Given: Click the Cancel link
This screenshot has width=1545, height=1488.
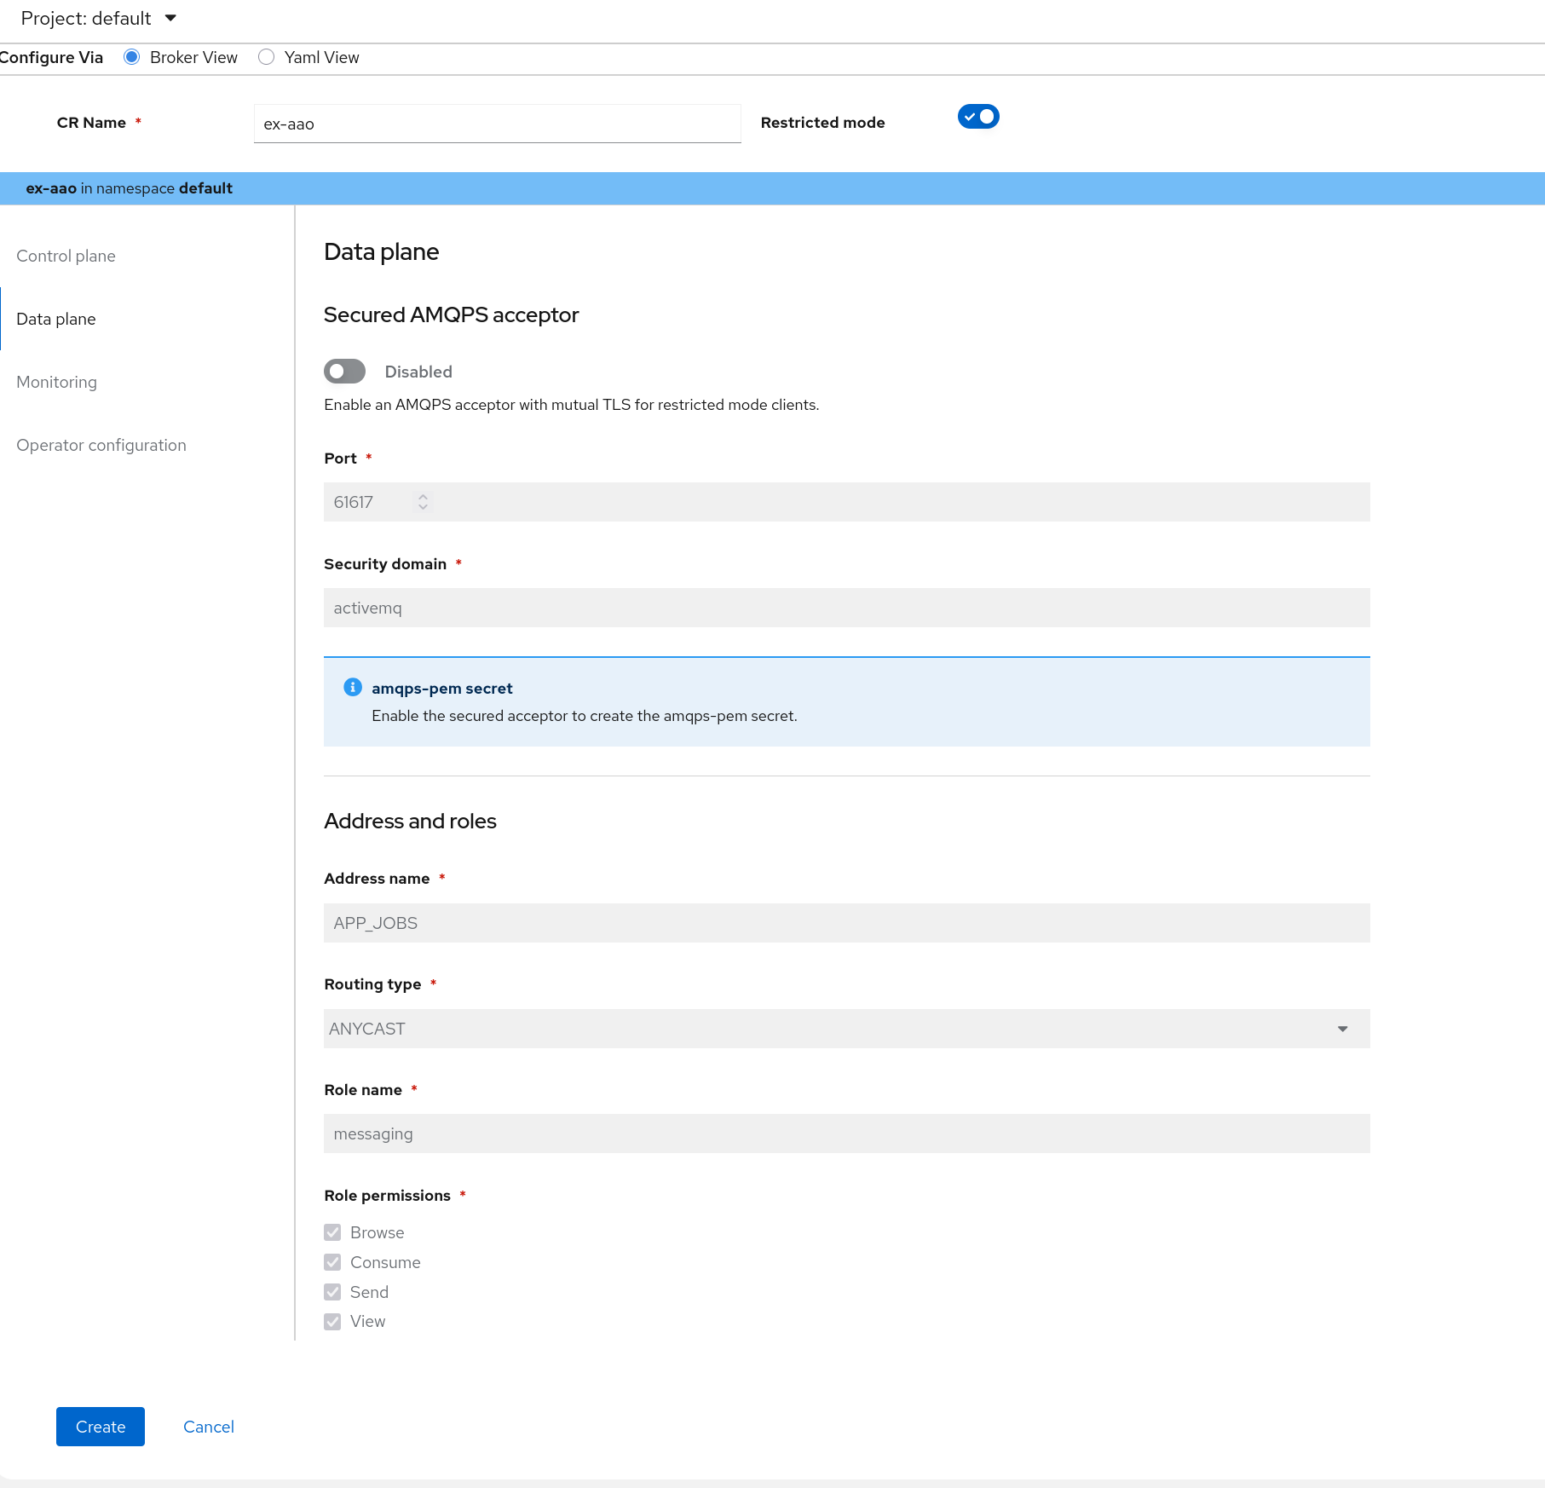Looking at the screenshot, I should coord(209,1427).
